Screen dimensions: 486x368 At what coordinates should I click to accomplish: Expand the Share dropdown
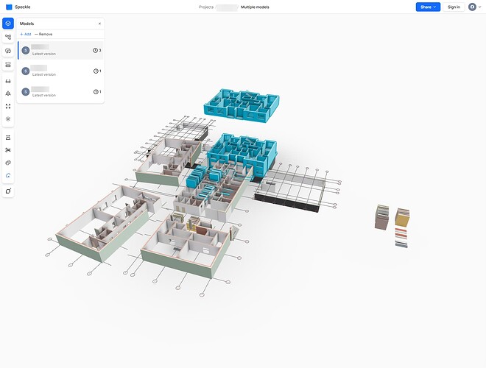click(x=428, y=7)
